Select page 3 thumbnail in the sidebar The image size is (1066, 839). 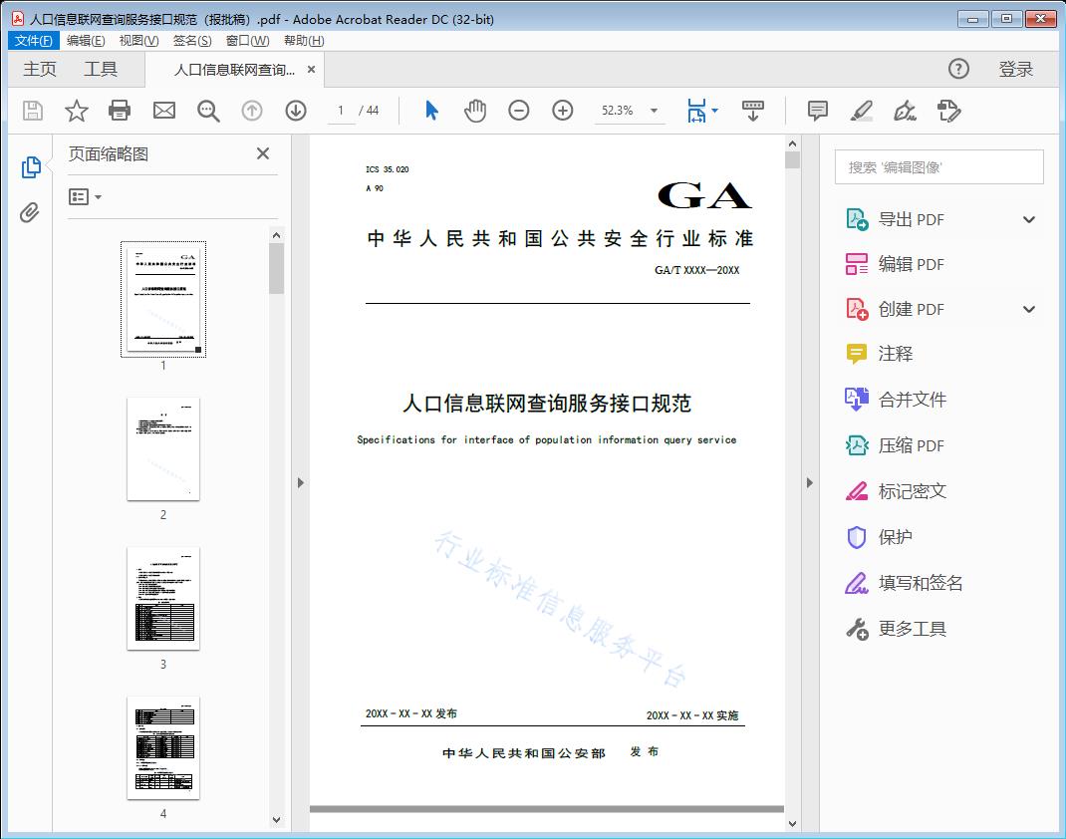(163, 598)
